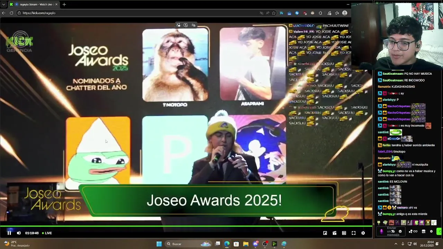Screen dimensions: 443x249
Task: Open the OBS Studio taskbar icon
Action: [265, 244]
